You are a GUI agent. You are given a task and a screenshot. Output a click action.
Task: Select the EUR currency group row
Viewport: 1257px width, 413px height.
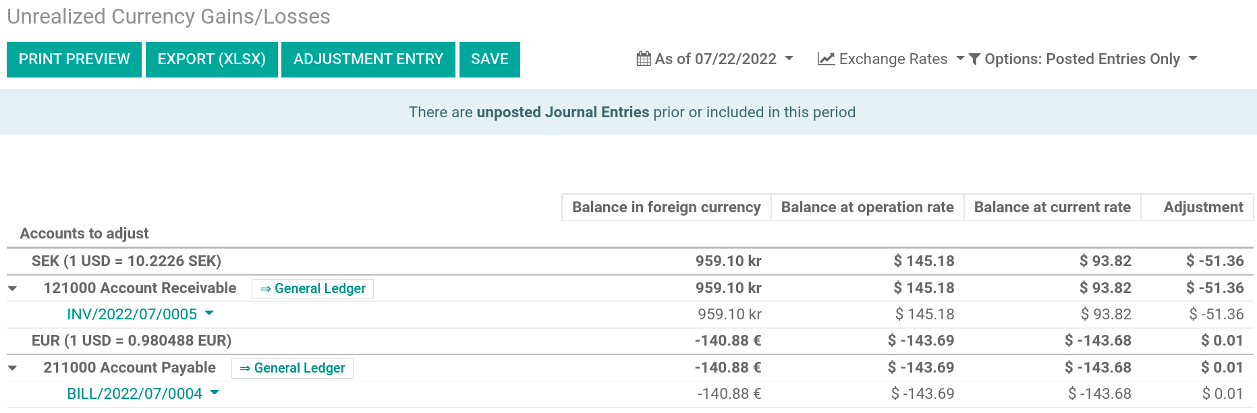[132, 340]
